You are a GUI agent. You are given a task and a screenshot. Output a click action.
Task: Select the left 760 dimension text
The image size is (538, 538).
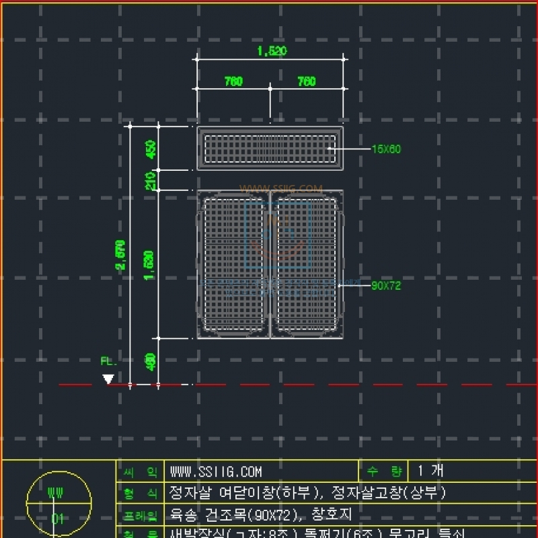click(233, 82)
